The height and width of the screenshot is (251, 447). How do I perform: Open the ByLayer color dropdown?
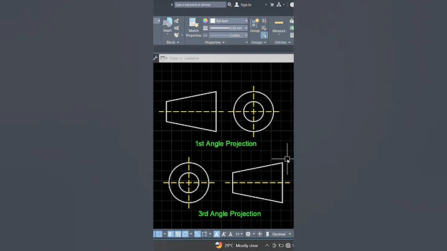tap(246, 21)
